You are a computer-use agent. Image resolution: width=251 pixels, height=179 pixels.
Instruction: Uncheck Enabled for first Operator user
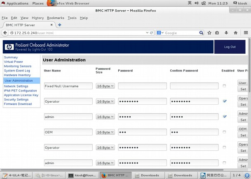click(x=225, y=101)
